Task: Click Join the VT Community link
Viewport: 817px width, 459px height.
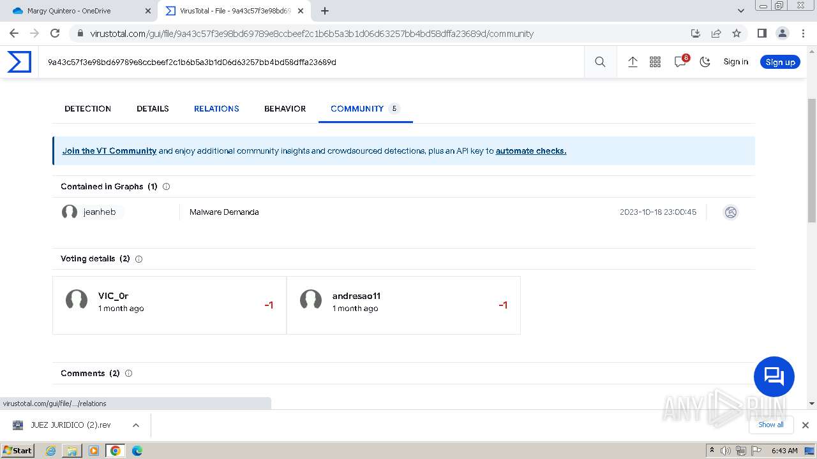Action: click(x=109, y=151)
